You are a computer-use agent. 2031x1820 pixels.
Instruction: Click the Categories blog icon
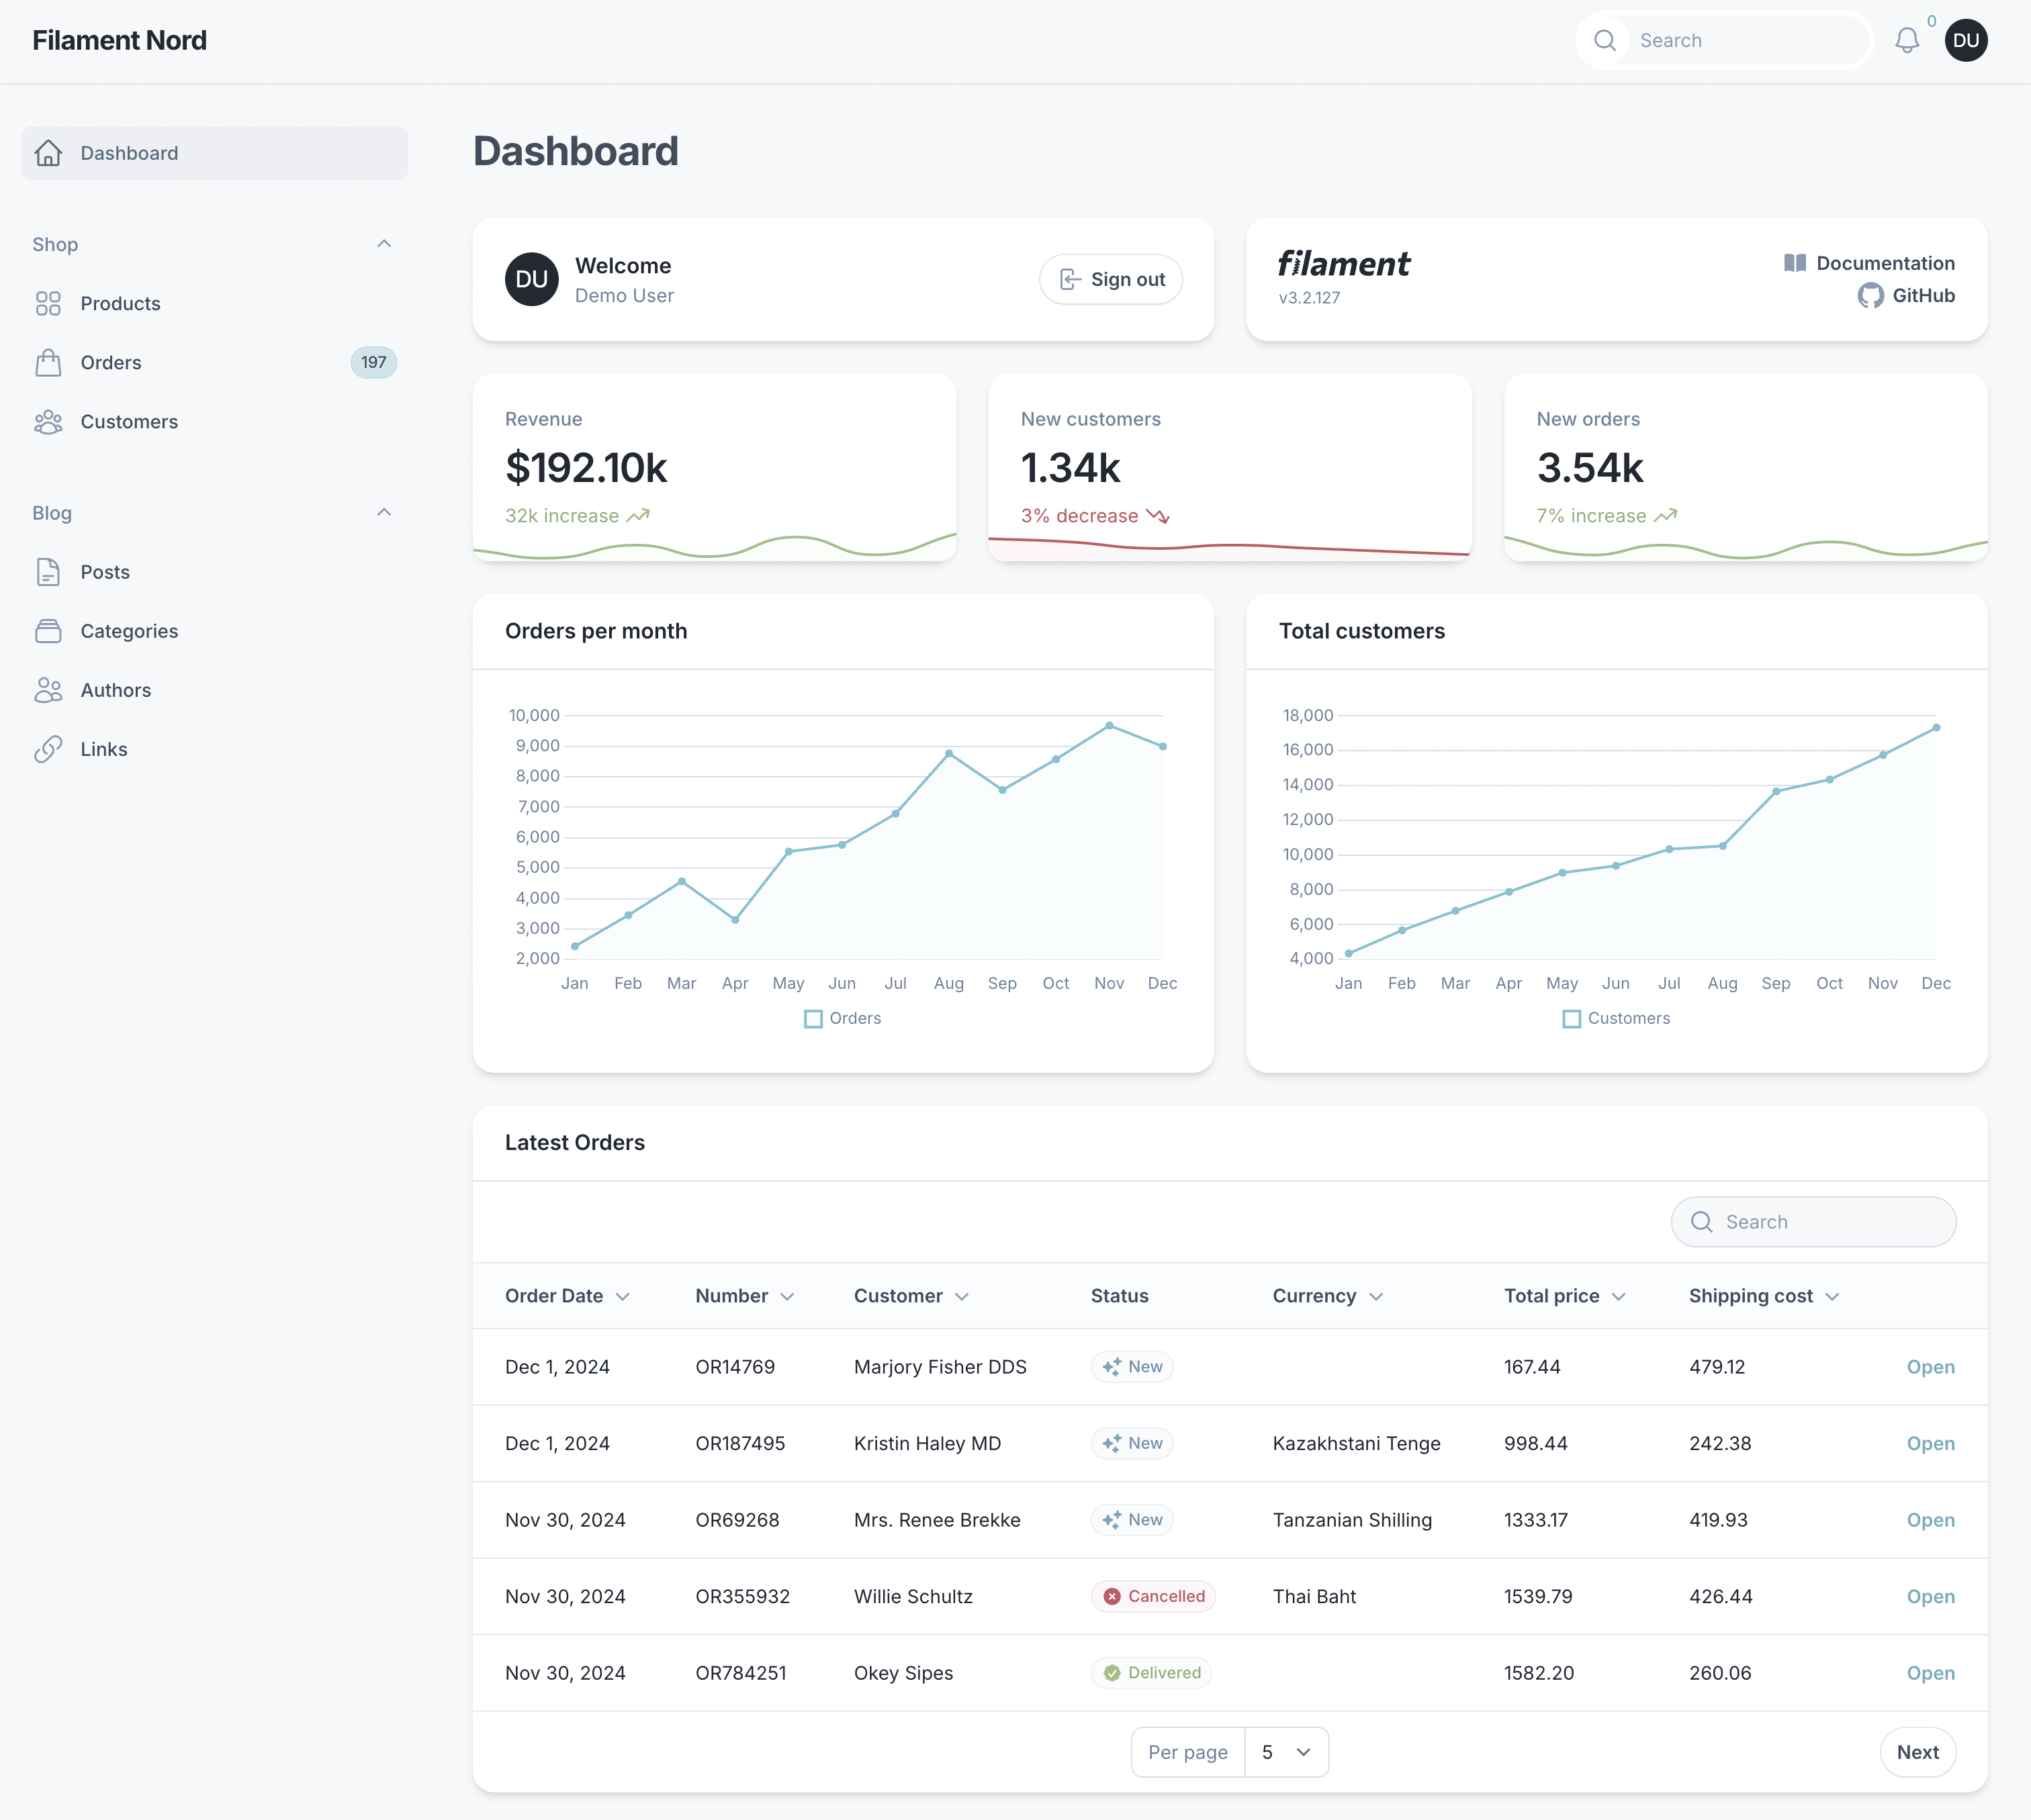click(49, 629)
